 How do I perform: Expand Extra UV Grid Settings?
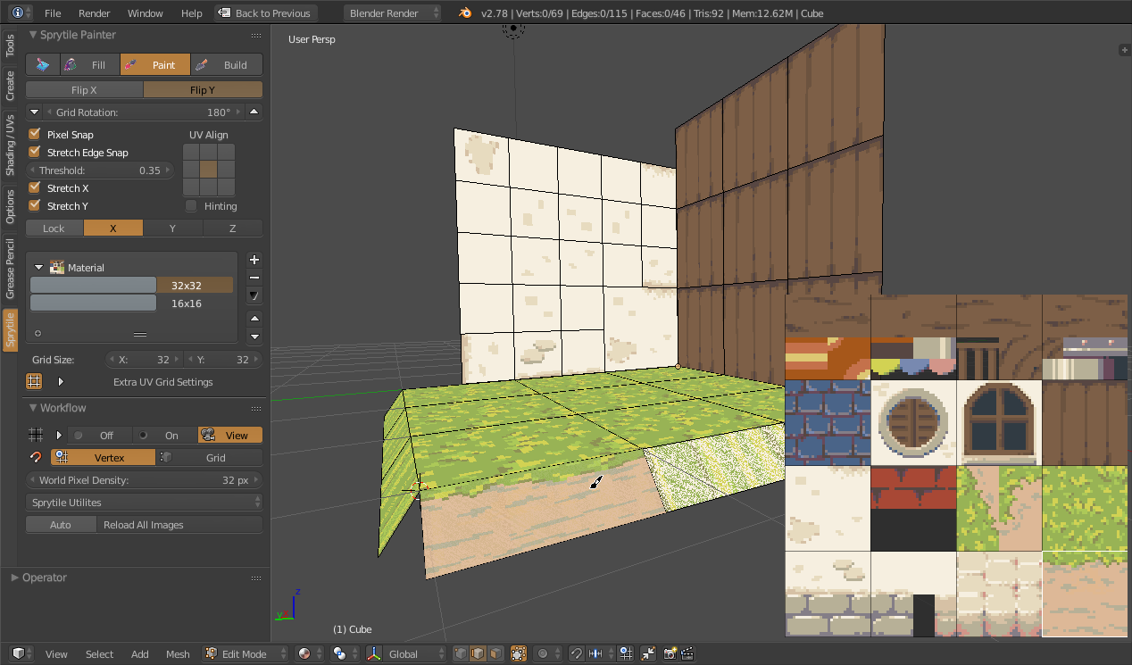(x=61, y=381)
